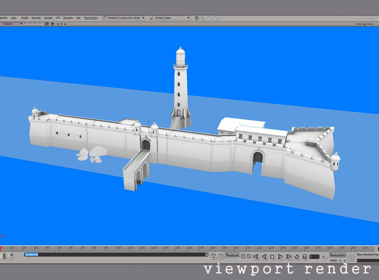Jump to the first frame
The height and width of the screenshot is (280, 379).
pyautogui.click(x=256, y=256)
